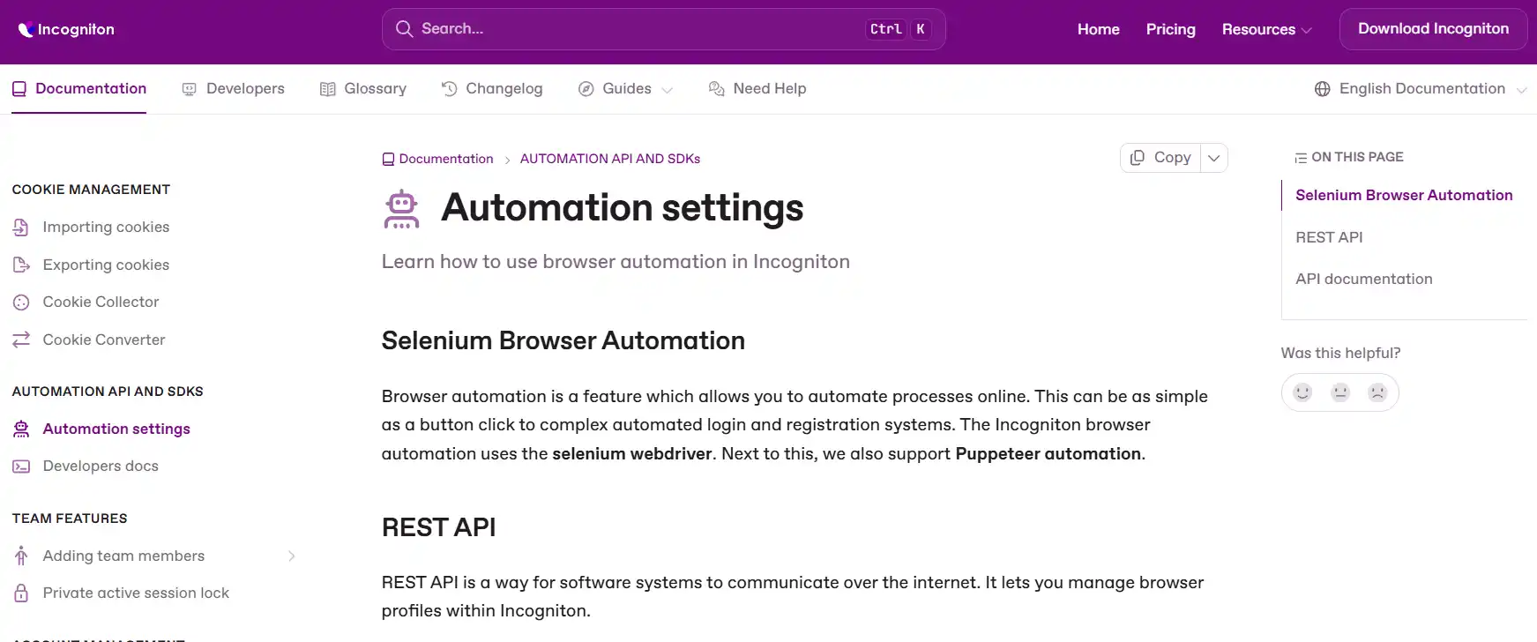The height and width of the screenshot is (642, 1537).
Task: Click AUTOMATION API AND SDKs breadcrumb
Action: tap(610, 159)
